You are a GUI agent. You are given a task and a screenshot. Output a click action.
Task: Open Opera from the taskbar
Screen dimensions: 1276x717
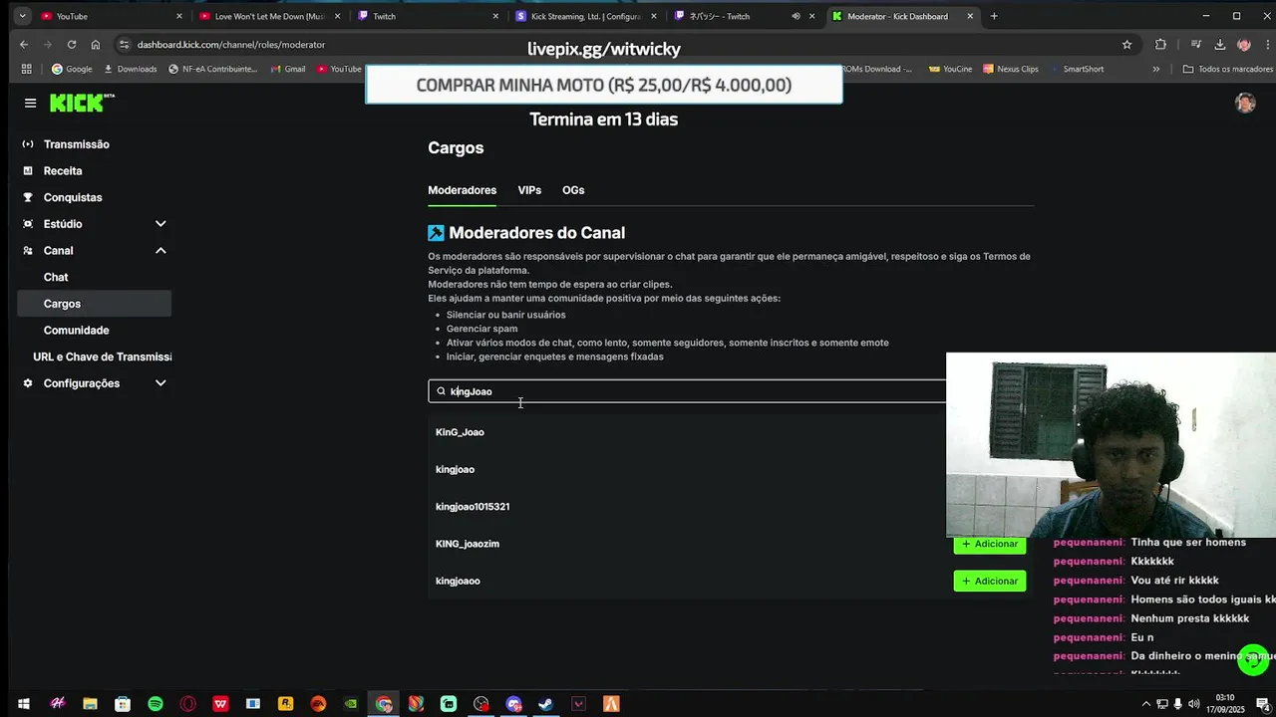pos(187,704)
